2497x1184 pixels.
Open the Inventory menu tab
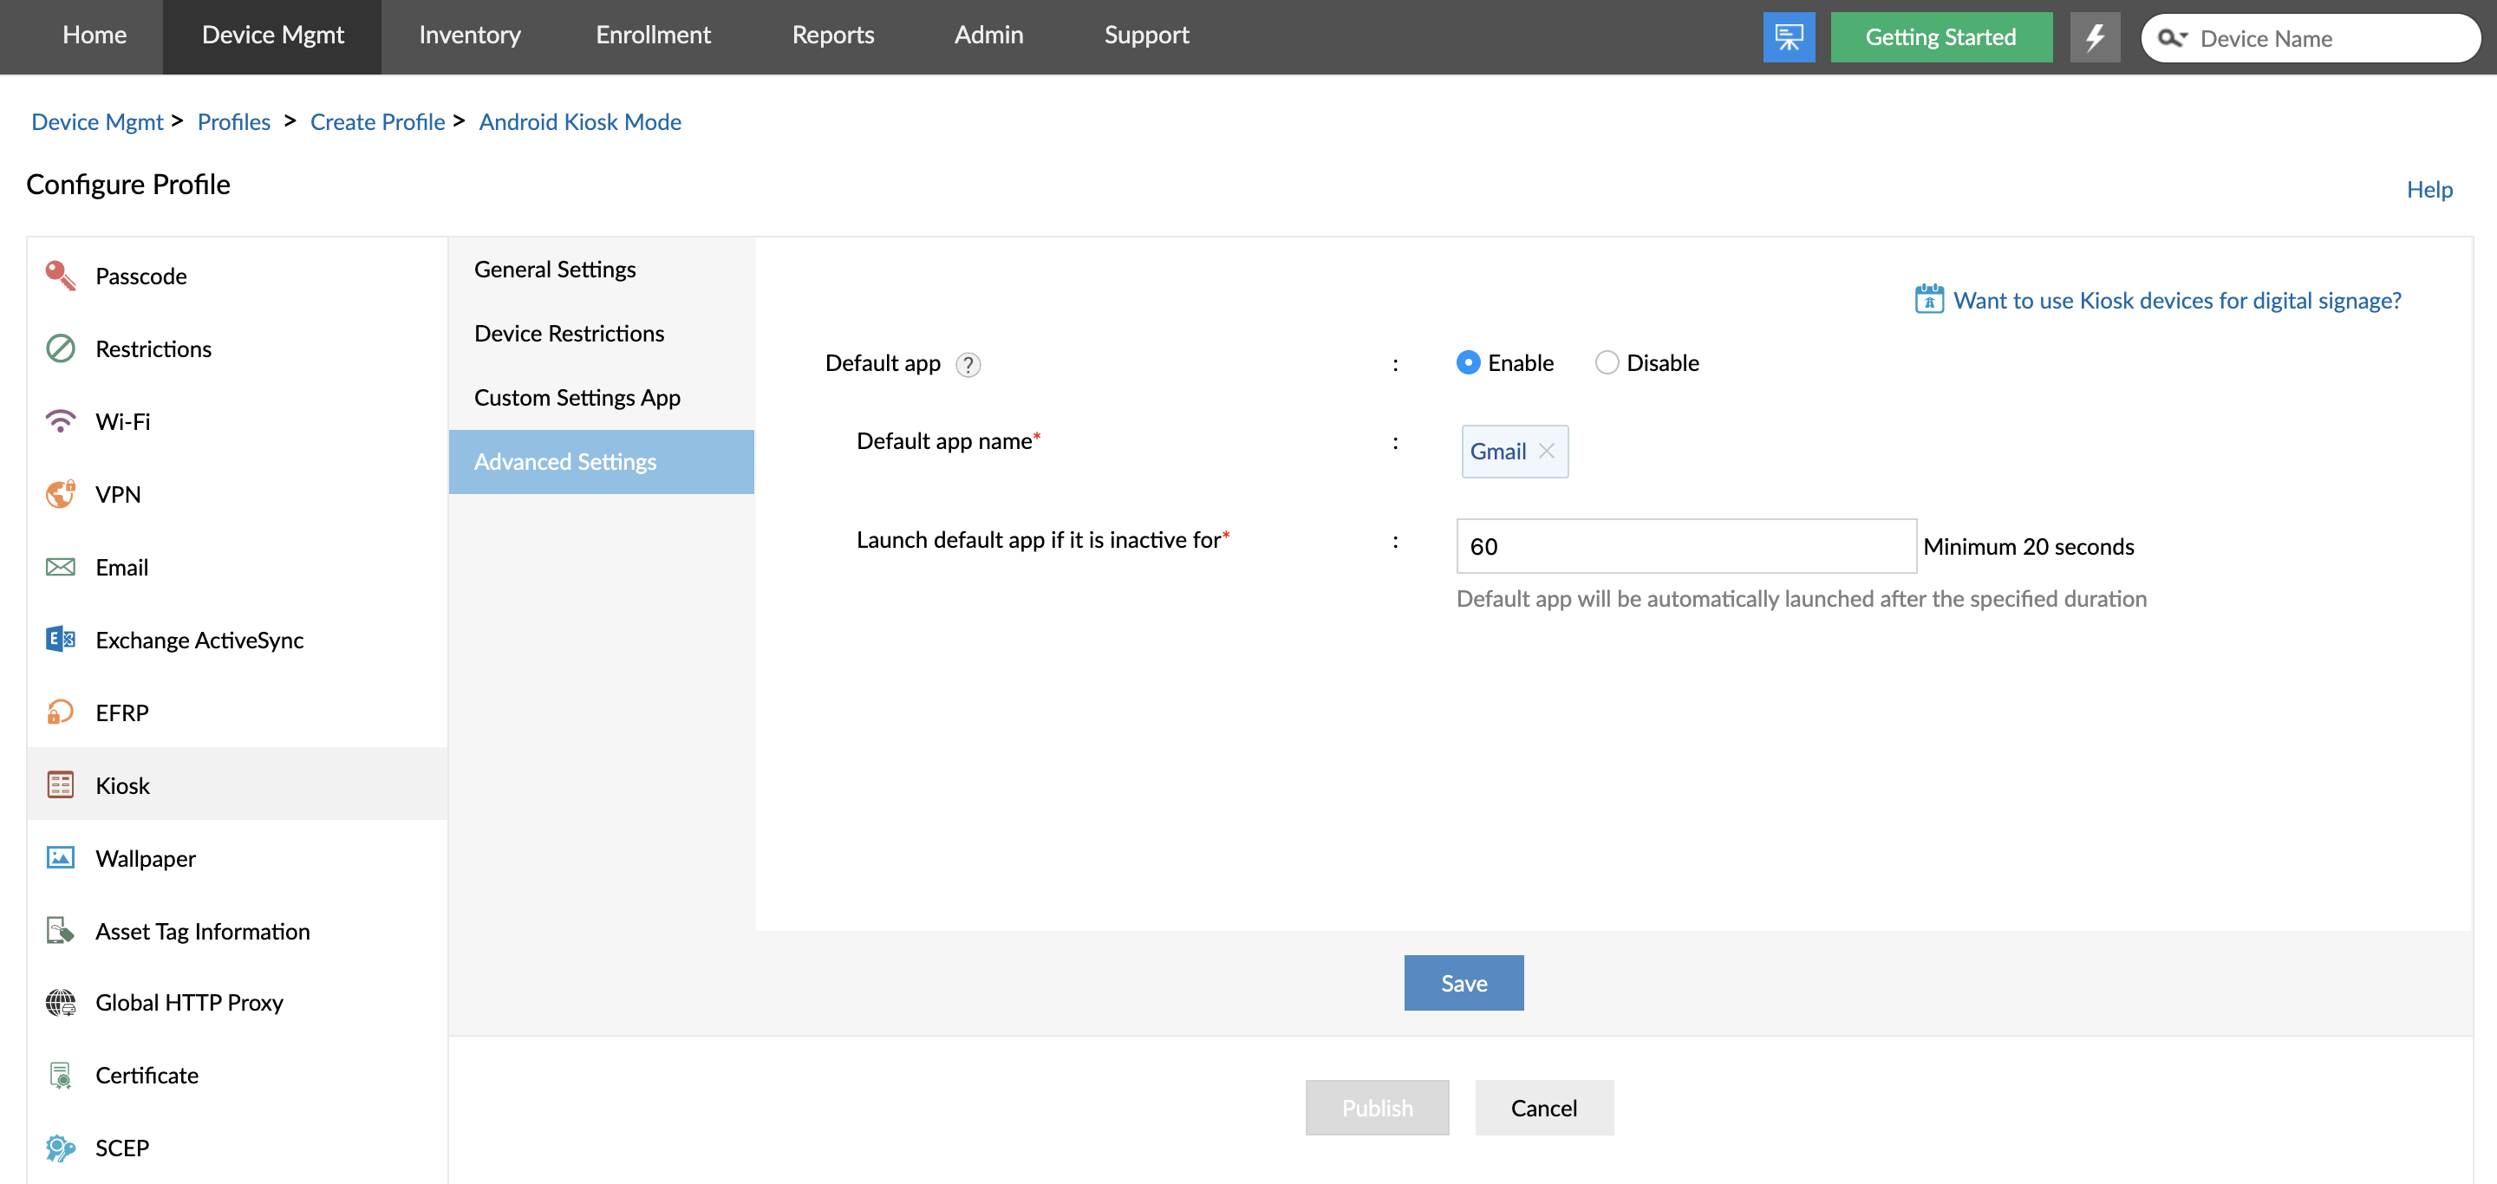point(469,35)
